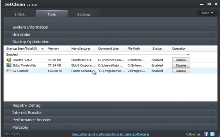Viewport: 221px width, 138px height.
Task: Click the C:\Users\Major... command line cell
Action: tap(111, 65)
